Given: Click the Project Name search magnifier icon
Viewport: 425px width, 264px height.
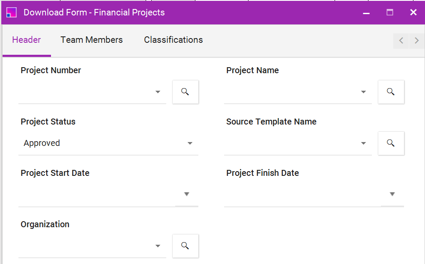Looking at the screenshot, I should pyautogui.click(x=391, y=92).
